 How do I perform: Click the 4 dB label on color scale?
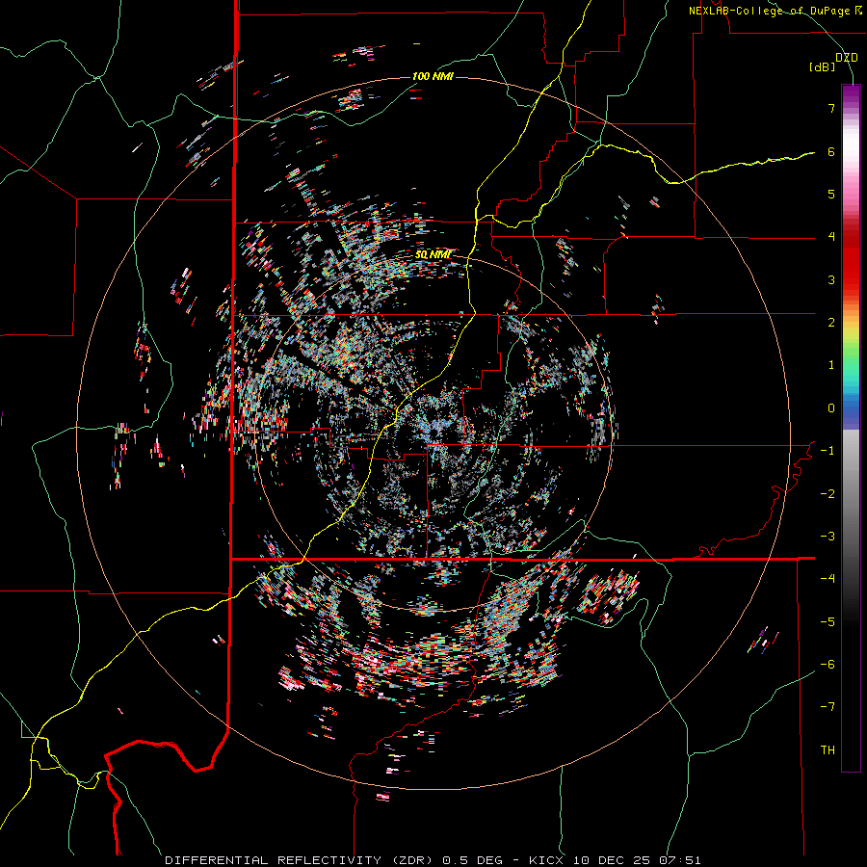pos(831,237)
